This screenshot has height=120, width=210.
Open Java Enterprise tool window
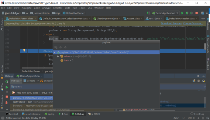[31, 114]
